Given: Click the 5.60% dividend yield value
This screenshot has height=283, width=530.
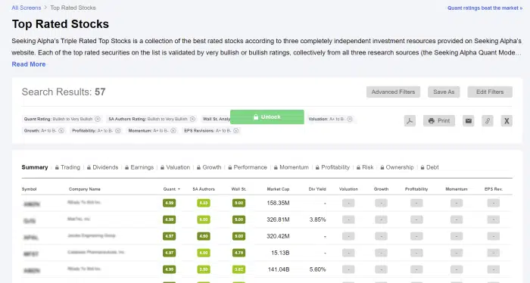Looking at the screenshot, I should (x=318, y=269).
